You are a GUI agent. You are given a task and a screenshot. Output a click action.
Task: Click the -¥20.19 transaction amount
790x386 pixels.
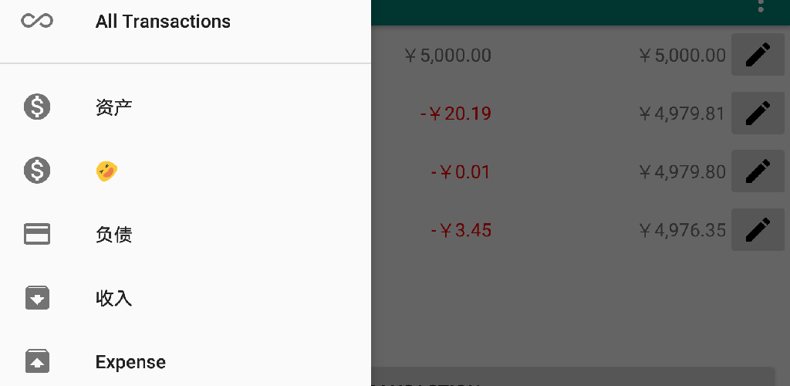pyautogui.click(x=456, y=114)
